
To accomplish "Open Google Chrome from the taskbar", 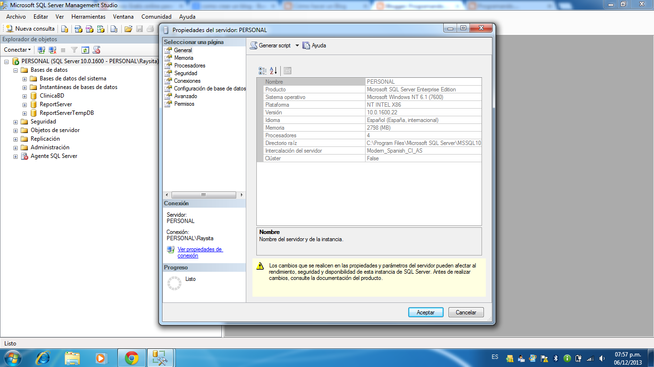I will tap(133, 357).
